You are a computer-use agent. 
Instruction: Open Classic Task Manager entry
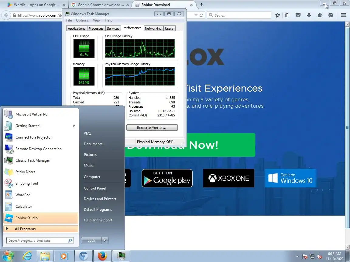pyautogui.click(x=41, y=160)
